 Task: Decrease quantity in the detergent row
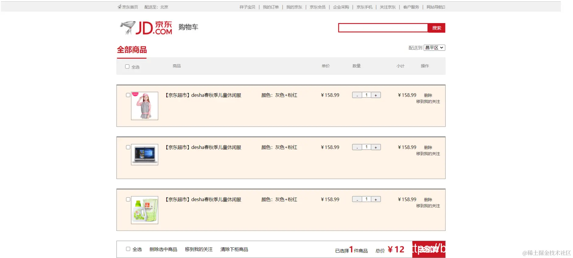tap(357, 199)
